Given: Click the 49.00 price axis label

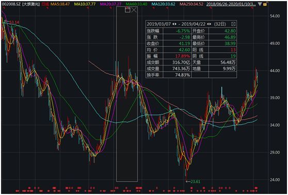Looking at the screenshot, I should [275, 43].
